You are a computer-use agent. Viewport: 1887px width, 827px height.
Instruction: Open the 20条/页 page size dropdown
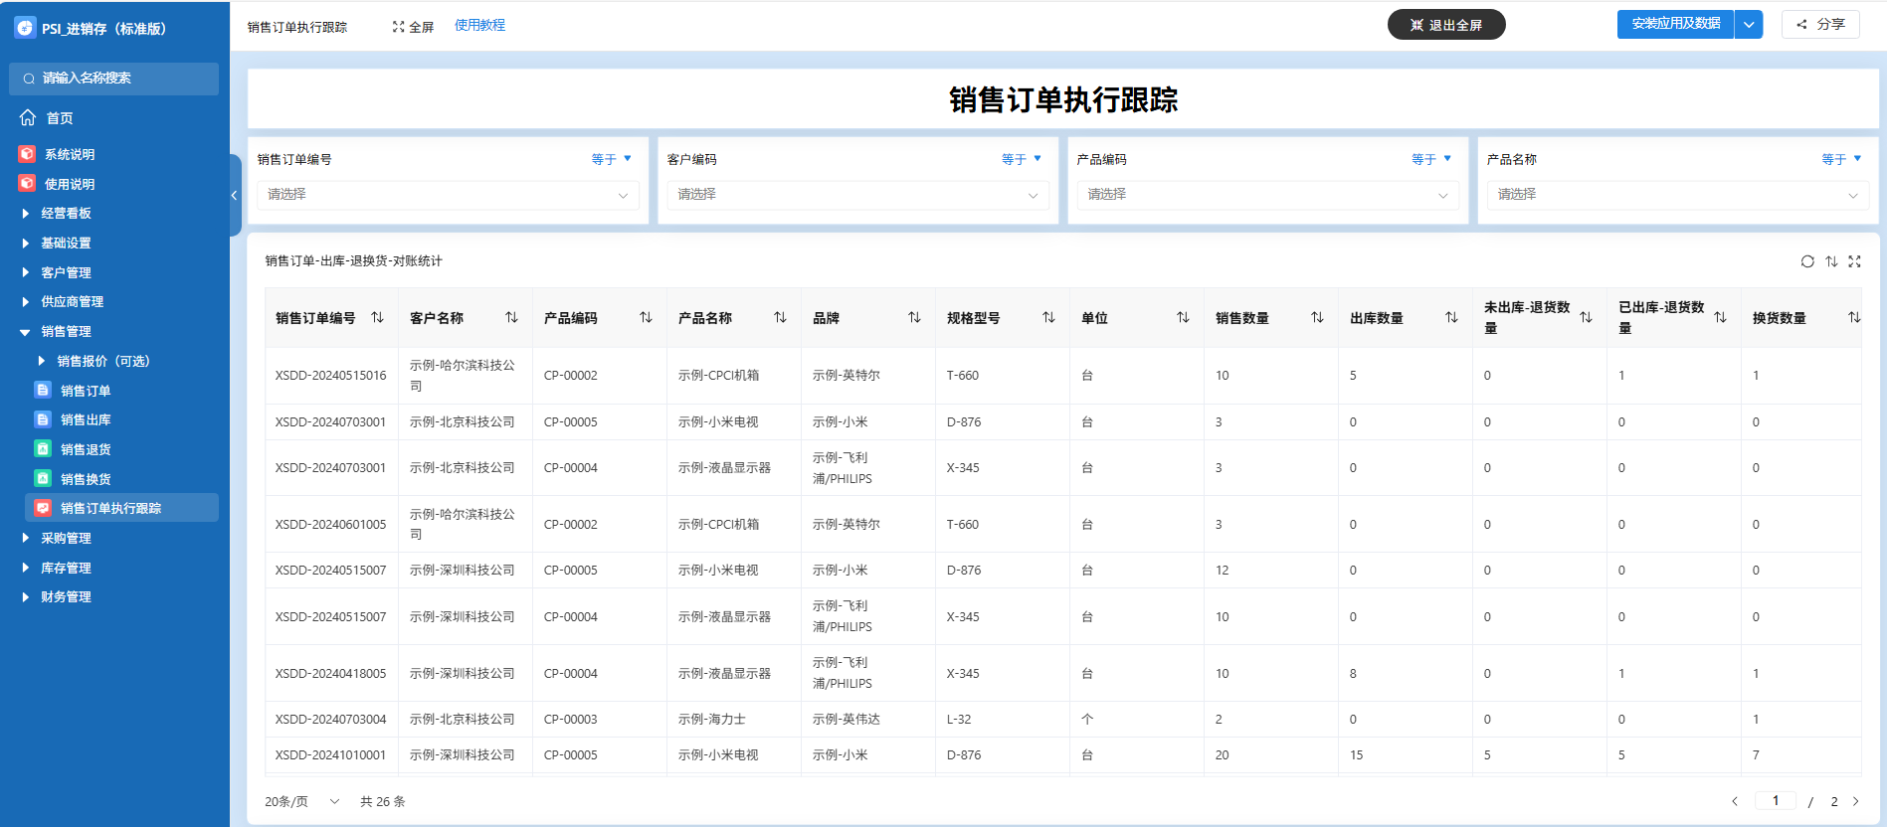coord(302,801)
